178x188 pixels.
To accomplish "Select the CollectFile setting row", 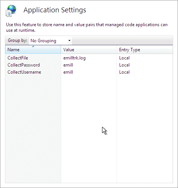I will [x=89, y=58].
